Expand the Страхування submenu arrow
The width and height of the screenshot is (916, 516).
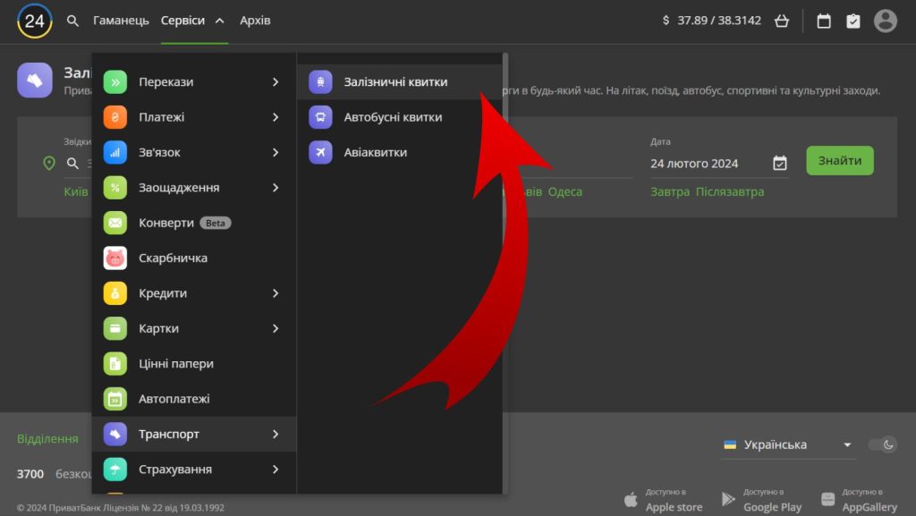click(x=276, y=469)
